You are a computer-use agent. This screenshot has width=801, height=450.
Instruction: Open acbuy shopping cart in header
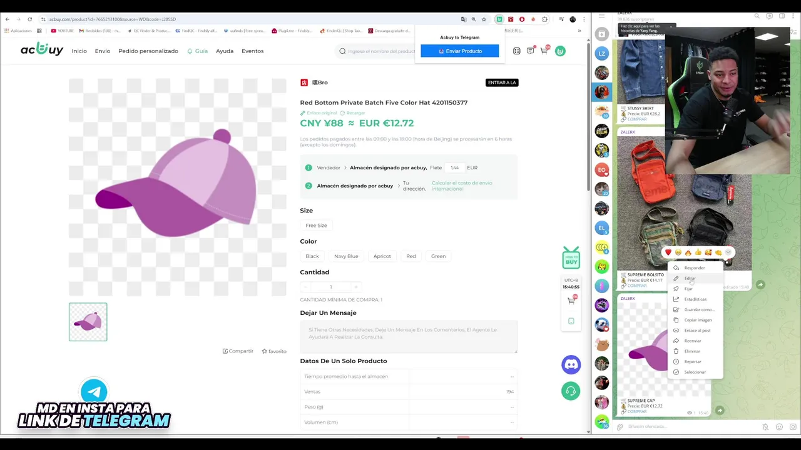pyautogui.click(x=544, y=51)
